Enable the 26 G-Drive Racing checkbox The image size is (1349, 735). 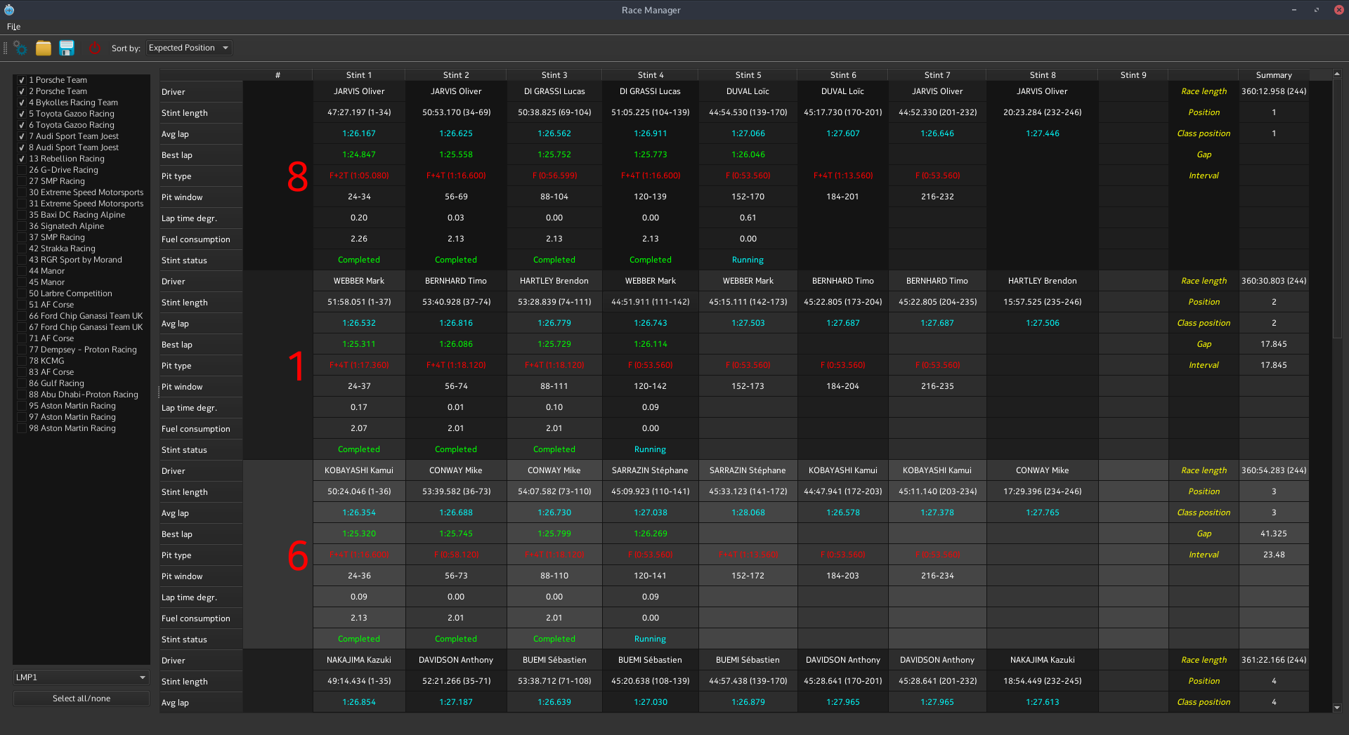click(22, 170)
